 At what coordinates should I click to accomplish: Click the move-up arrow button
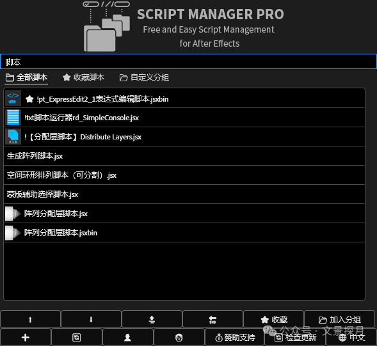pos(30,319)
